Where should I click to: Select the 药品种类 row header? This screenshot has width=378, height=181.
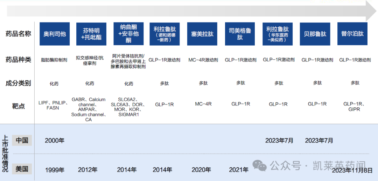[x=18, y=60]
